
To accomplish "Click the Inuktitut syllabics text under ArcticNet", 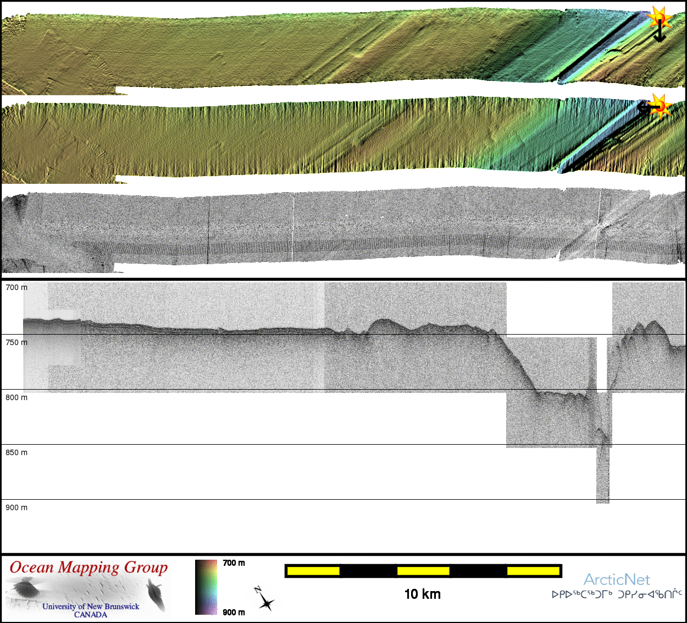I will (617, 594).
